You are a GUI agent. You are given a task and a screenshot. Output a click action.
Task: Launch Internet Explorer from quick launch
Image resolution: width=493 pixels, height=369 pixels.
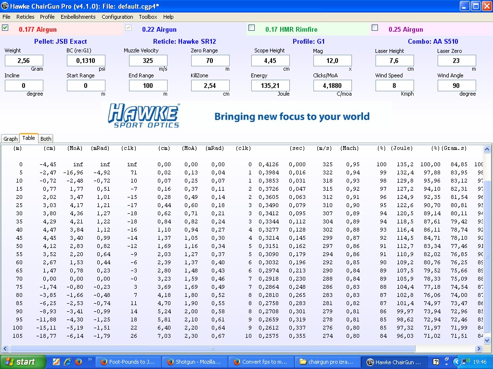(x=67, y=362)
